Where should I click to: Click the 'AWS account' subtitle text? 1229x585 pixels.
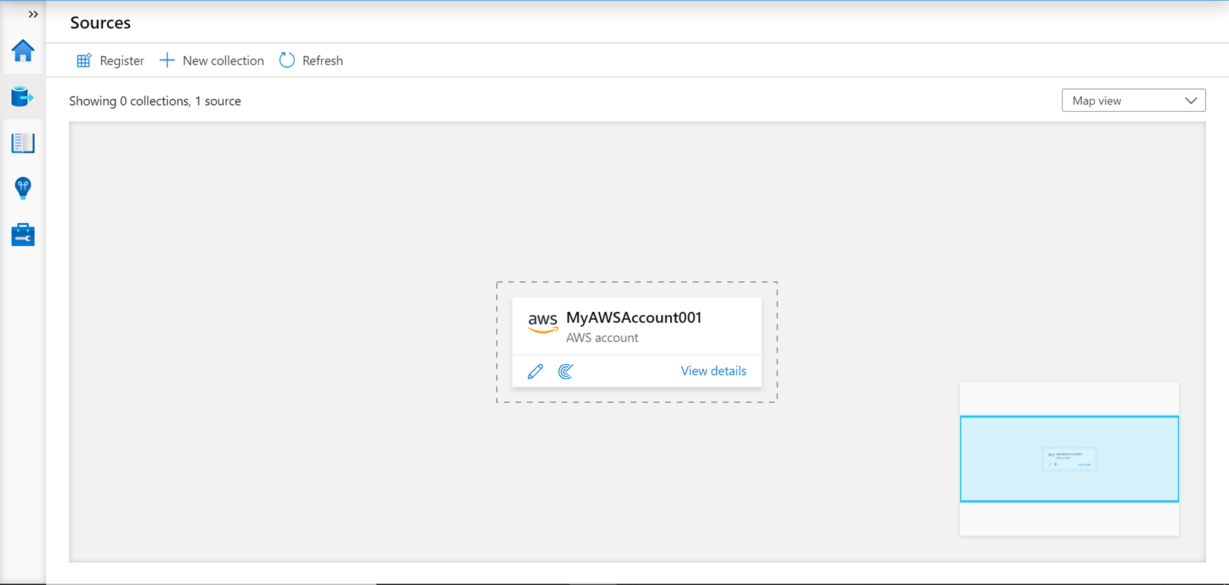[x=602, y=338]
